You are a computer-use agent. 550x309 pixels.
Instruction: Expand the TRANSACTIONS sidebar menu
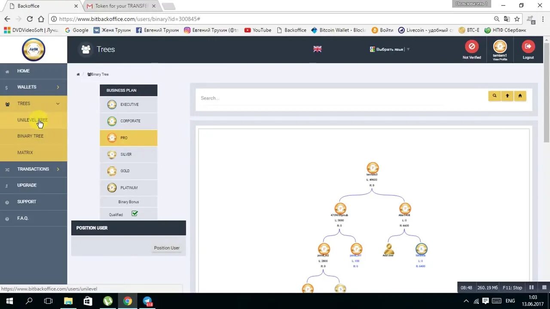[34, 169]
